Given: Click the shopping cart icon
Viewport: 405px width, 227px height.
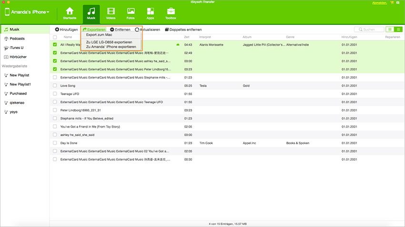Looking at the screenshot, I should pos(392,2).
